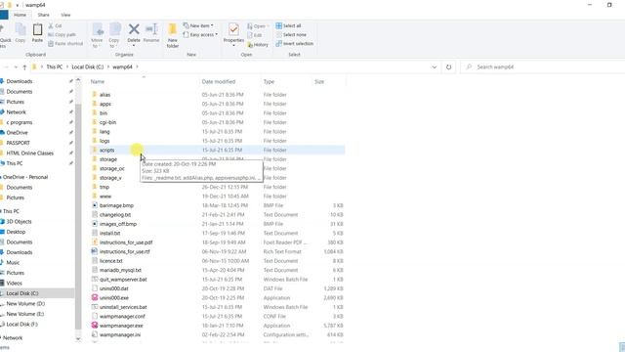
Task: Create a New folder via ribbon icon
Action: point(173,30)
